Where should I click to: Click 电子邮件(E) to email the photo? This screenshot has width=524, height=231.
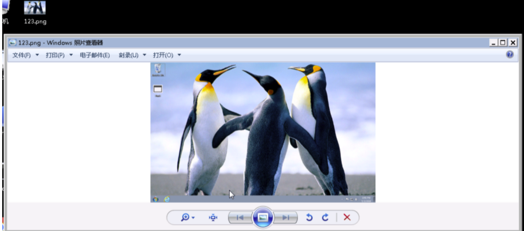(x=95, y=55)
